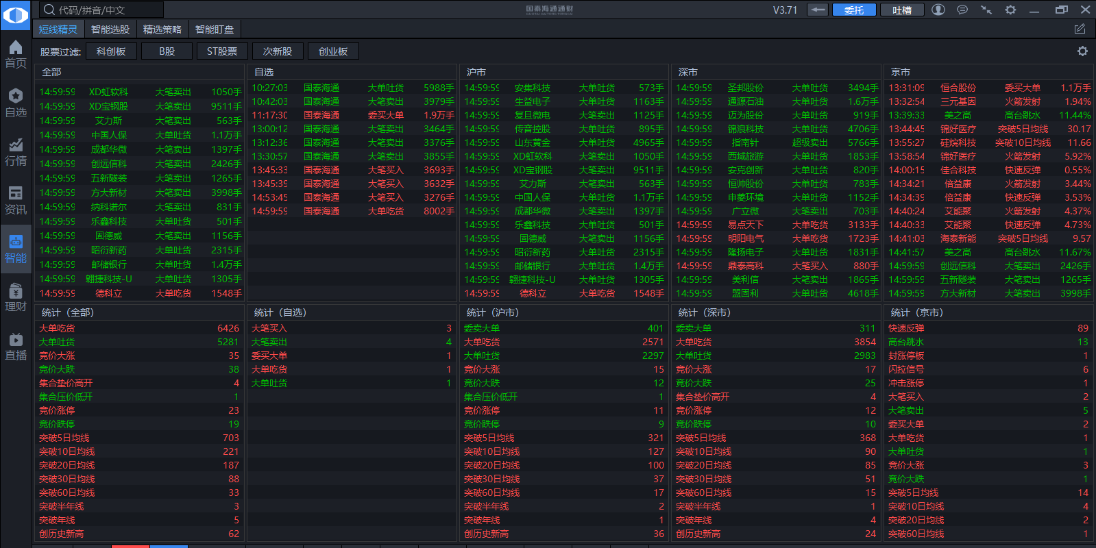Switch to the 短线精灵 tab
The width and height of the screenshot is (1096, 548).
tap(58, 29)
